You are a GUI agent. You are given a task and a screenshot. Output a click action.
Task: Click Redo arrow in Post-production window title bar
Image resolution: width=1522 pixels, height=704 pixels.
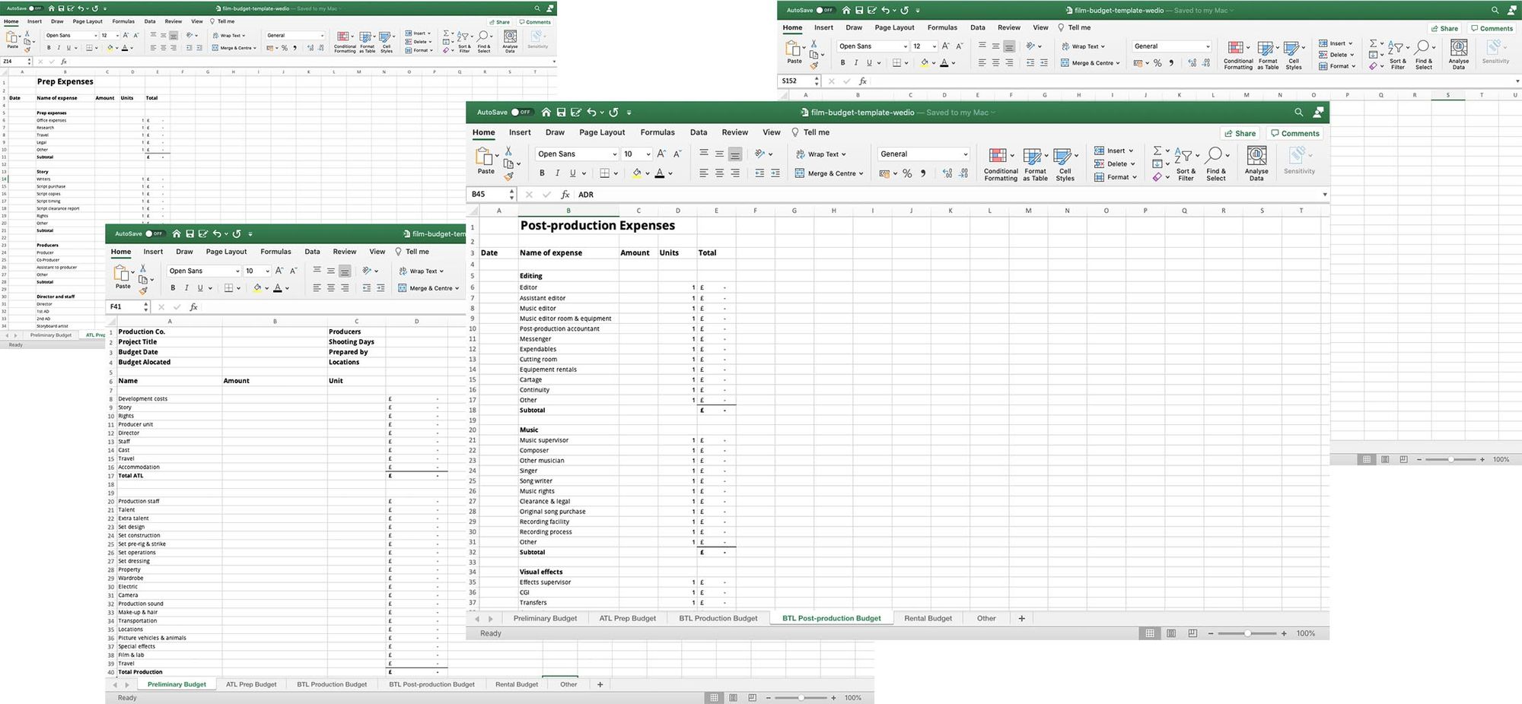point(614,113)
